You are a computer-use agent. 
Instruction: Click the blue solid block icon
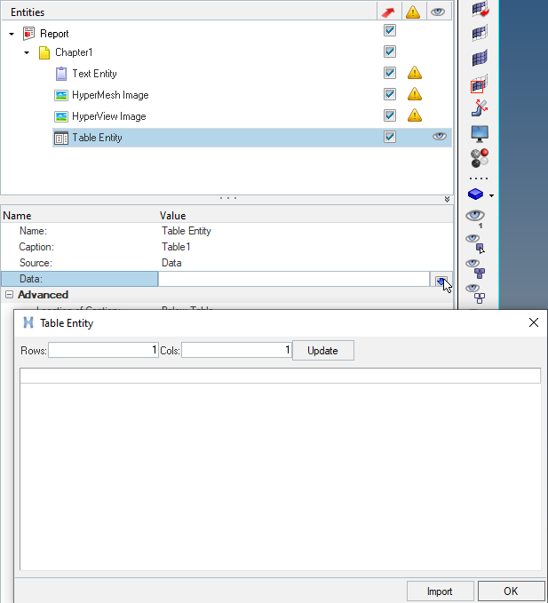476,194
